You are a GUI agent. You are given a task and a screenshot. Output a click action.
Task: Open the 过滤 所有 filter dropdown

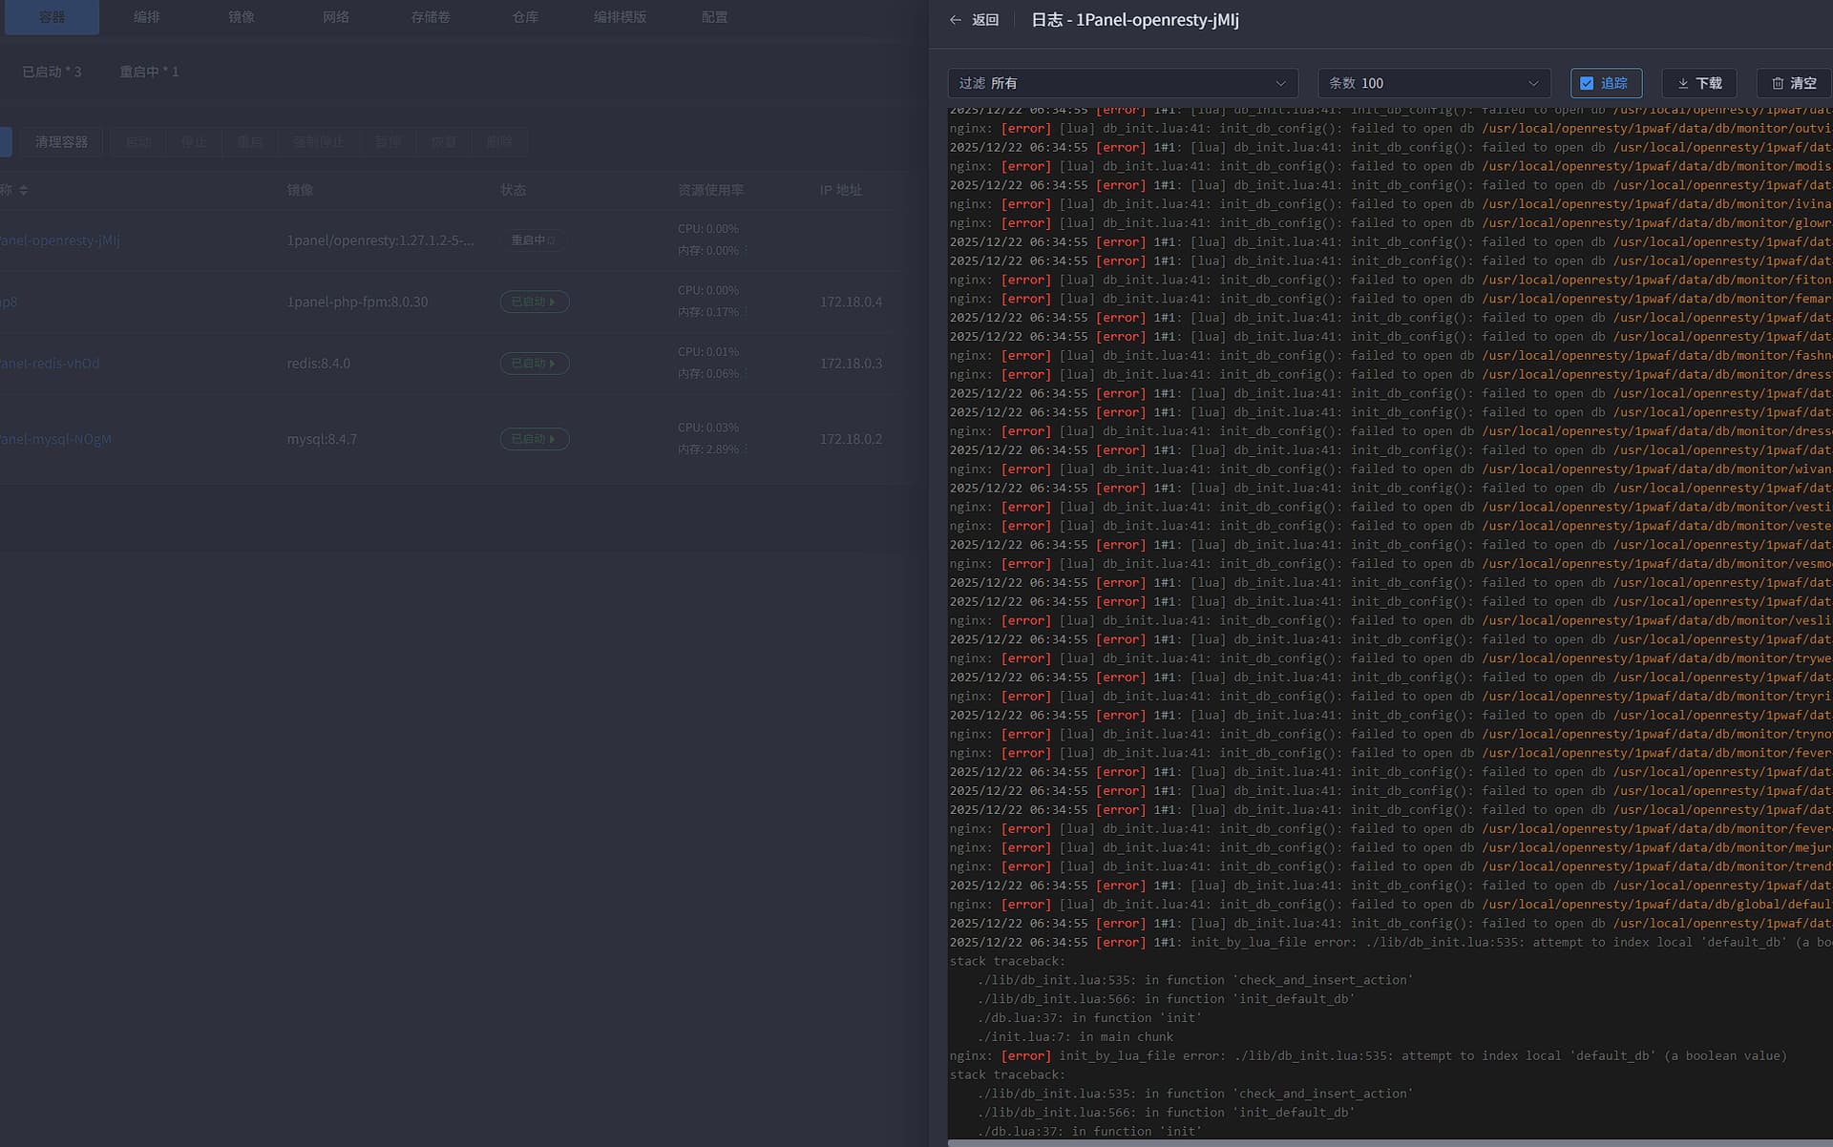[1122, 83]
